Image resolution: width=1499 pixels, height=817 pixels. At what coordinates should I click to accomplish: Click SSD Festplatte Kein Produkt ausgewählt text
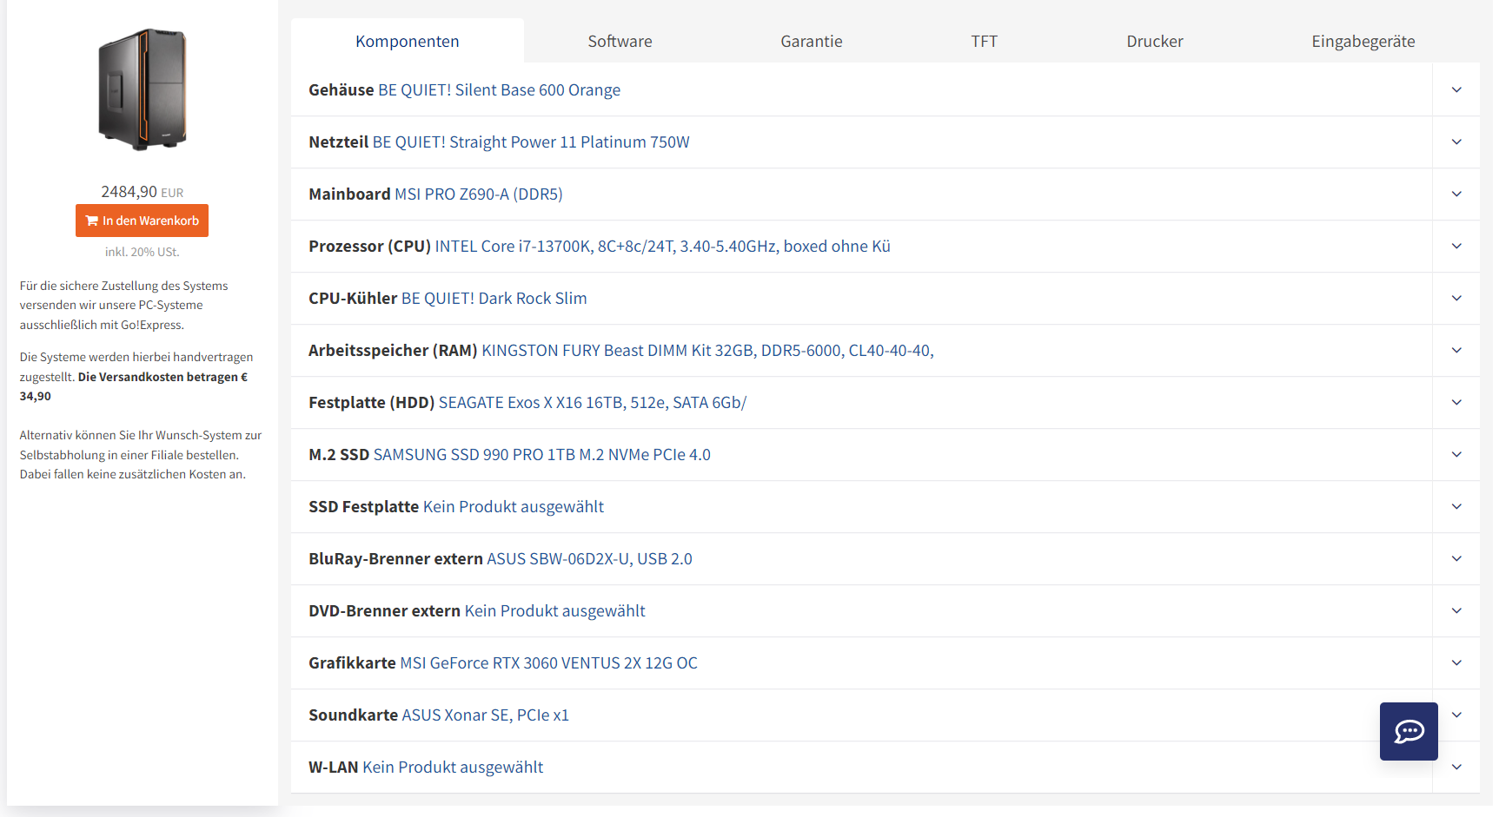[x=514, y=507]
